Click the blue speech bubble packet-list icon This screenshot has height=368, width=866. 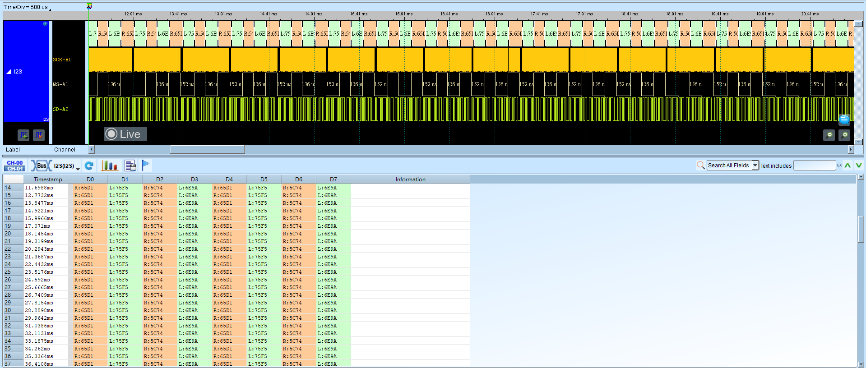pos(844,120)
